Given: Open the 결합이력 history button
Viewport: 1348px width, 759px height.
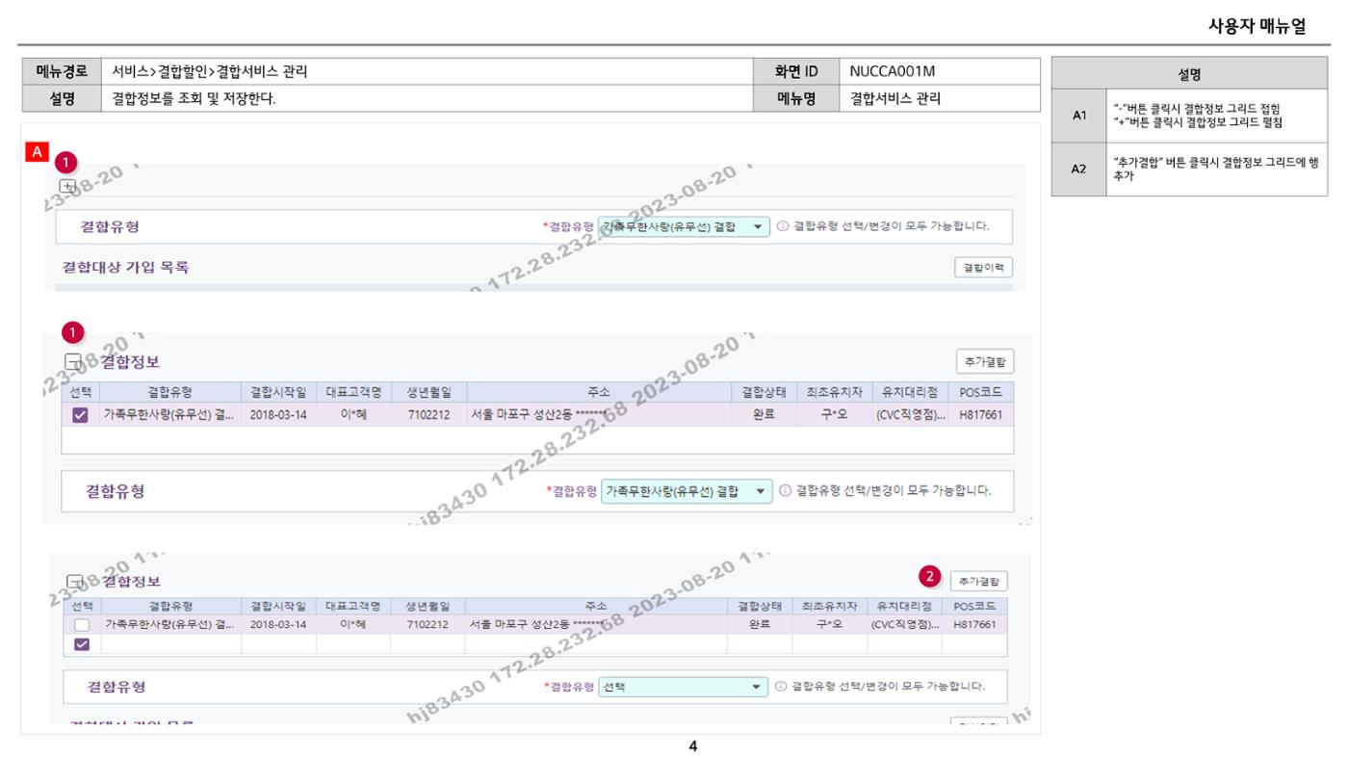Looking at the screenshot, I should (x=983, y=268).
